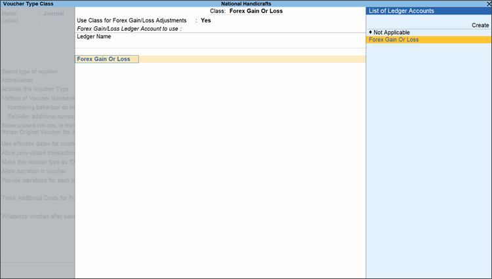The image size is (492, 279).
Task: Click the Voucher Type Class title
Action: point(28,3)
